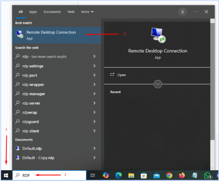Viewport: 219px width, 181px height.
Task: Click the Task View taskbar icon
Action: coord(92,175)
